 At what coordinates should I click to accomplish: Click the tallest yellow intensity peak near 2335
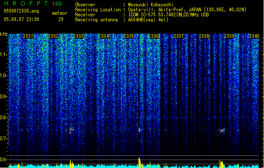(139, 162)
